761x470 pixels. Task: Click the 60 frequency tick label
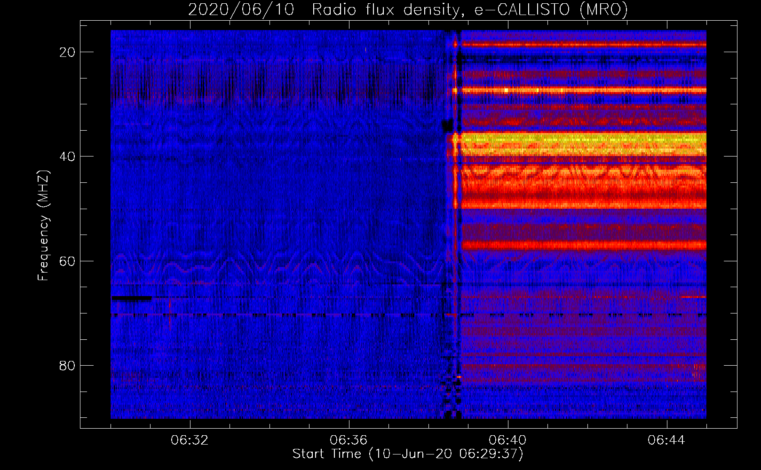tap(68, 261)
